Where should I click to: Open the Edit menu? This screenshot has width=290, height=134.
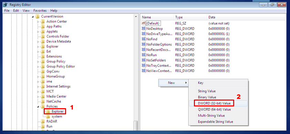[x=16, y=11]
